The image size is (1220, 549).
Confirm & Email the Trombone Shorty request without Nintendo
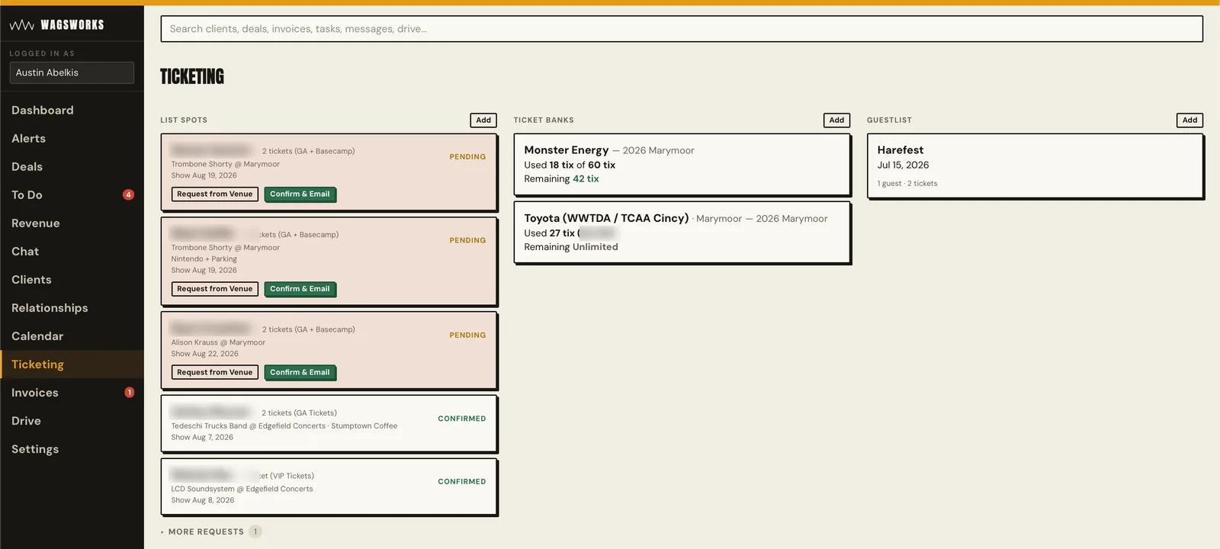[300, 194]
